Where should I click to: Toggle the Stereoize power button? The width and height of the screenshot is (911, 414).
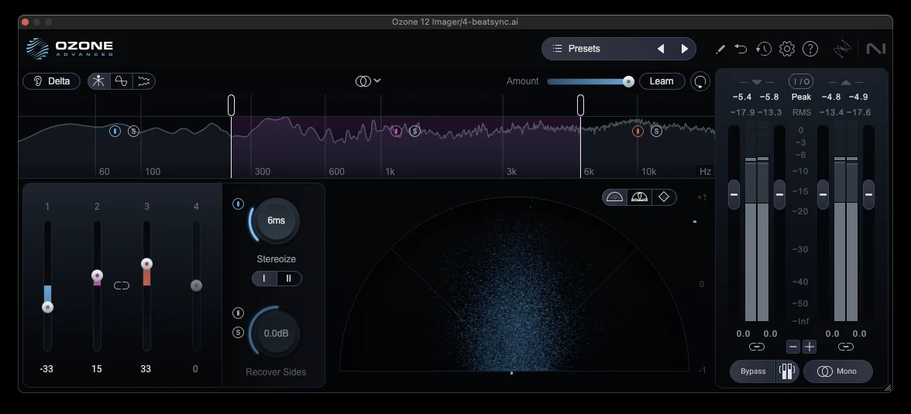click(239, 204)
